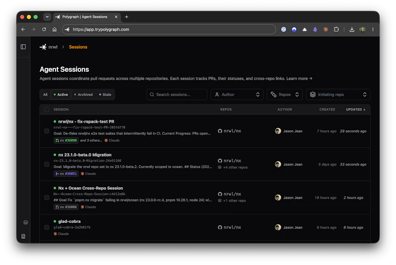Click the 1Password extension icon
The image size is (396, 265).
284,29
